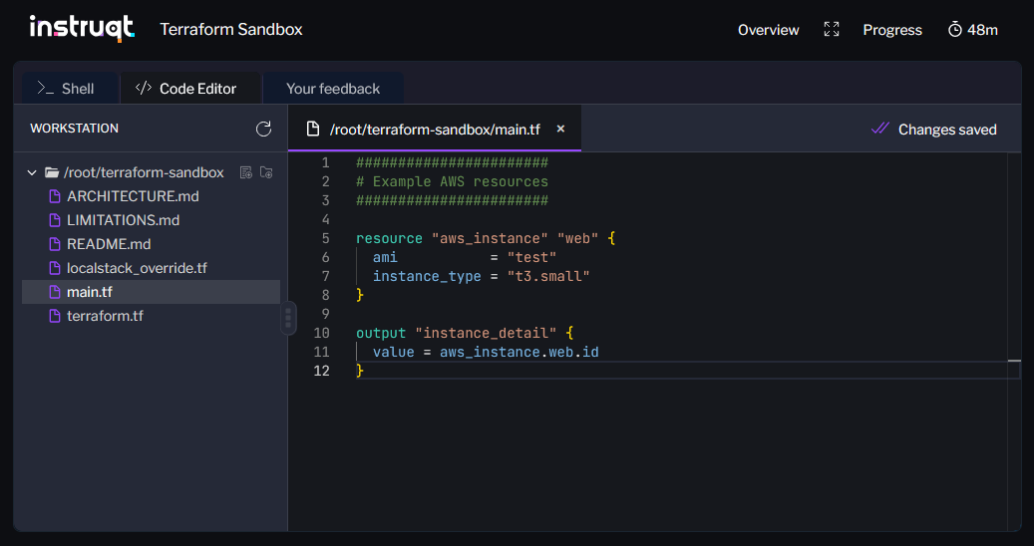Place cursor on line 7 instance_type
The width and height of the screenshot is (1034, 546).
[x=427, y=276]
